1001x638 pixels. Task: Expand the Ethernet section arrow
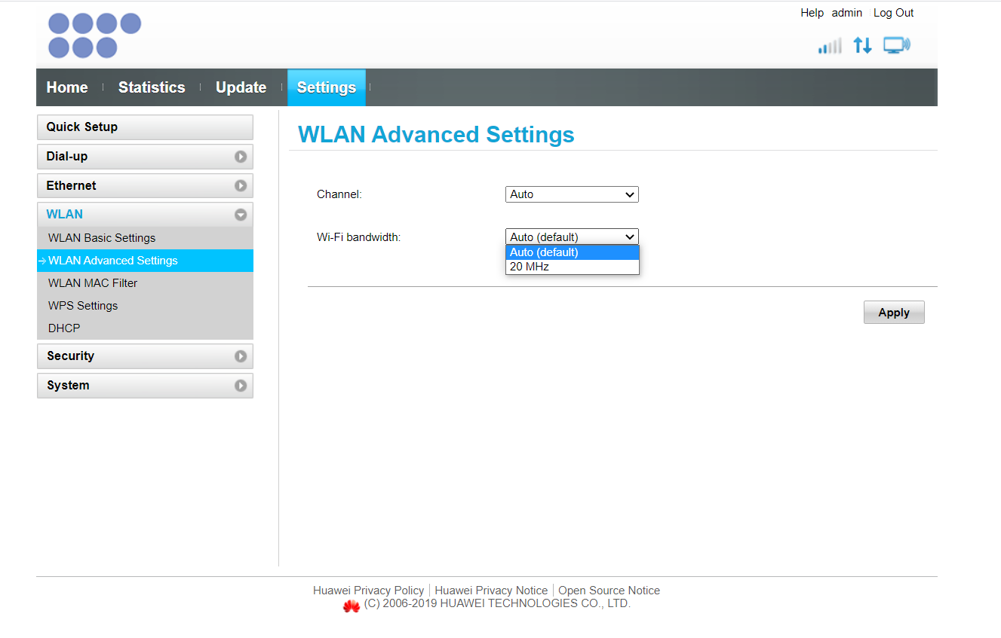(241, 185)
